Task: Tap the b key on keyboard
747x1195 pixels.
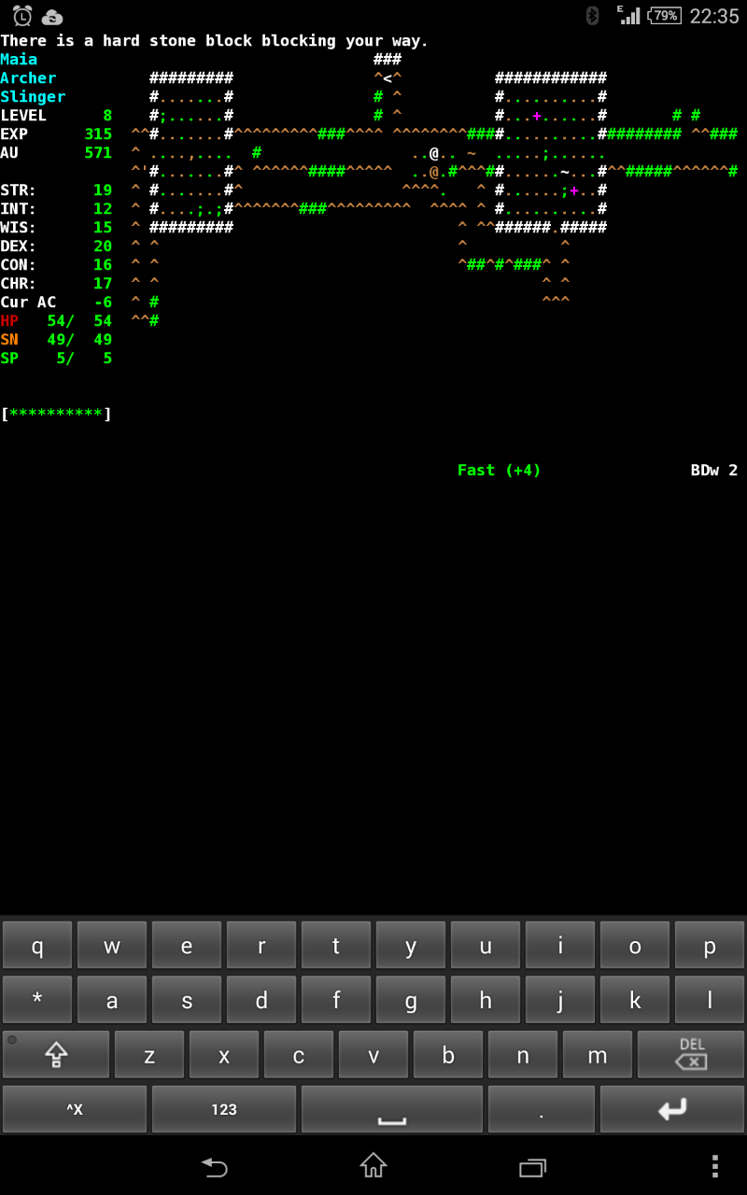Action: 448,1055
